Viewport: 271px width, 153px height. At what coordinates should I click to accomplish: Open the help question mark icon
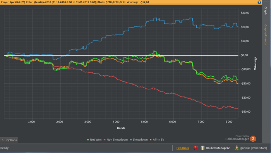pyautogui.click(x=259, y=2)
